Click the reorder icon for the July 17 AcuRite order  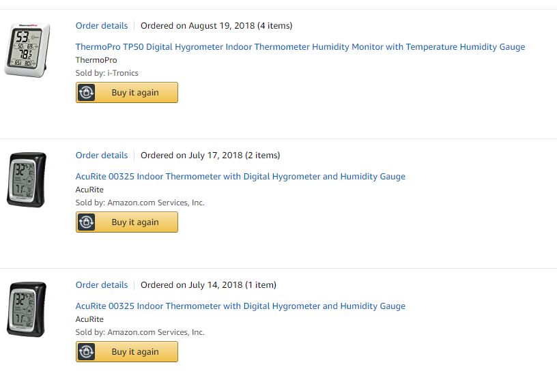tap(86, 222)
